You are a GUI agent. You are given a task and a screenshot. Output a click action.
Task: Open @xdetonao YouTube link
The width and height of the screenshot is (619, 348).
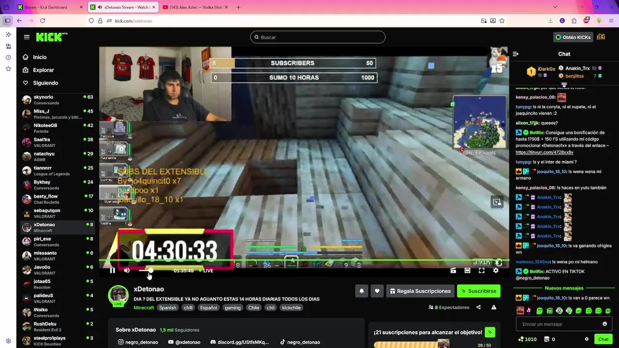point(184,342)
